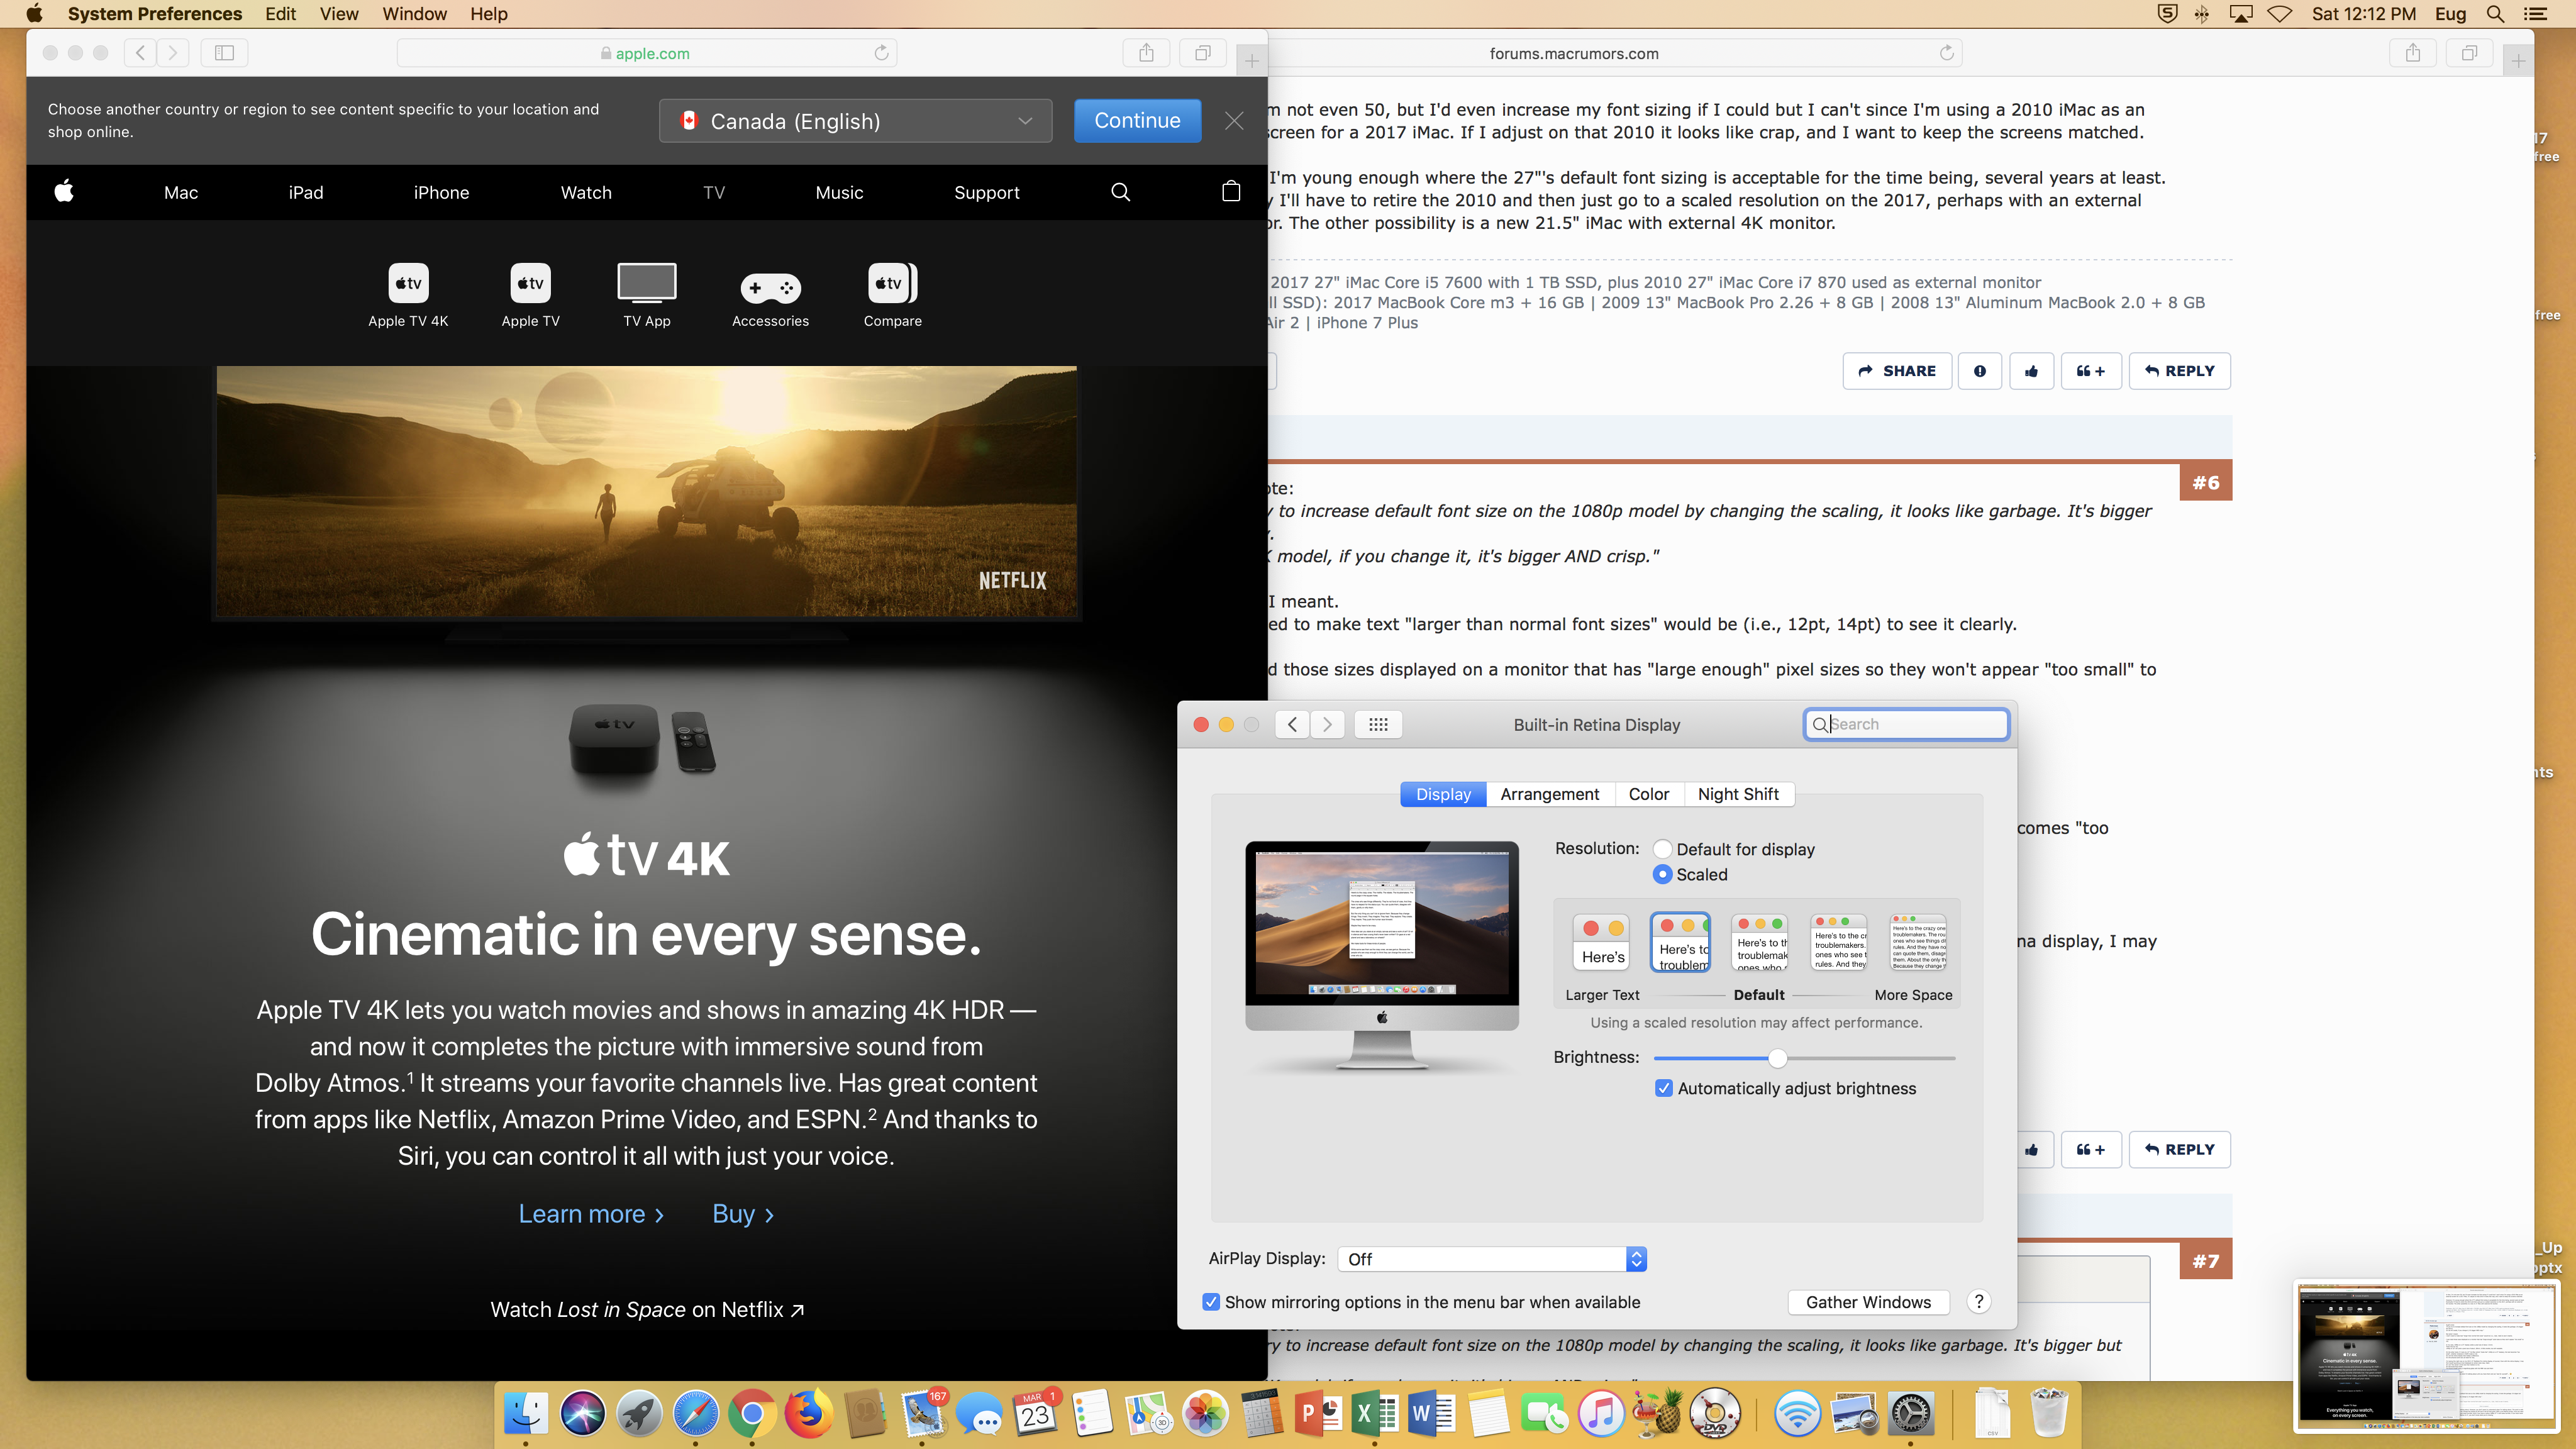2576x1449 pixels.
Task: Click REPLY on the post above #6
Action: pos(2179,371)
